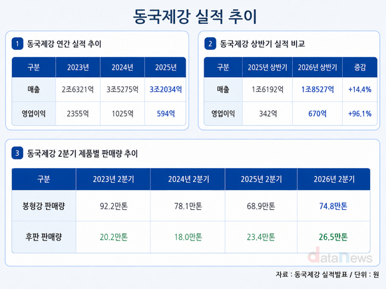Click the cell '68.9만톤'

261,206
